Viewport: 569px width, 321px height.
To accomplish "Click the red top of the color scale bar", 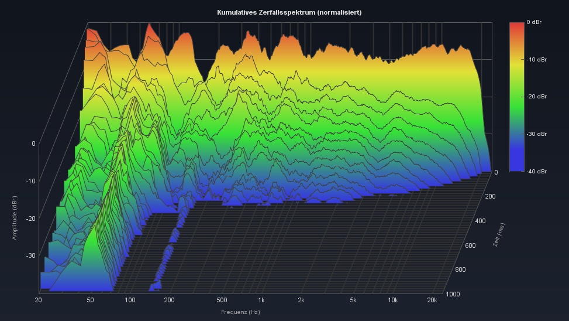I will (516, 25).
